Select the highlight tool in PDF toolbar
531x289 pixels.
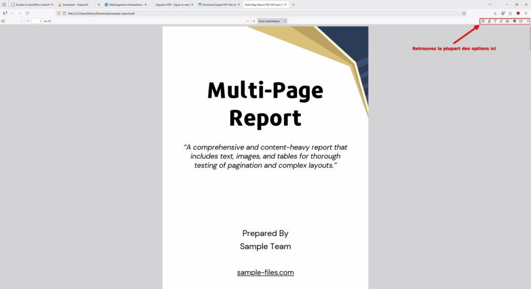489,21
